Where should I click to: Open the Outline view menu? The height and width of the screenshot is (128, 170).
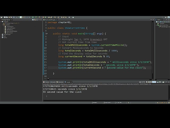169,22
